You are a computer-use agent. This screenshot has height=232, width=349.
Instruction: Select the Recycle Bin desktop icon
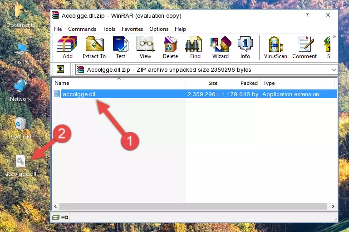[x=20, y=128]
